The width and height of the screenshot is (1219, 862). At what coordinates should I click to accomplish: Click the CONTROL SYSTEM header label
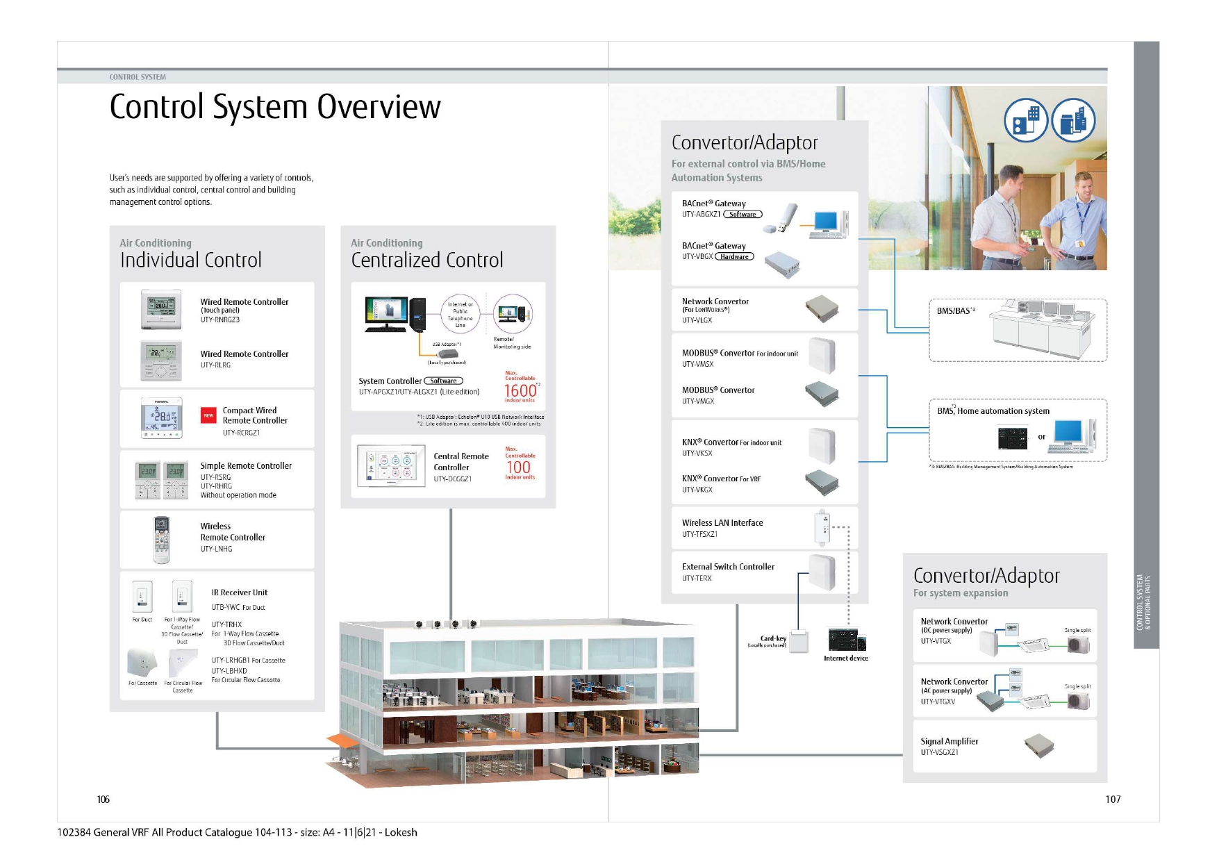(x=138, y=77)
